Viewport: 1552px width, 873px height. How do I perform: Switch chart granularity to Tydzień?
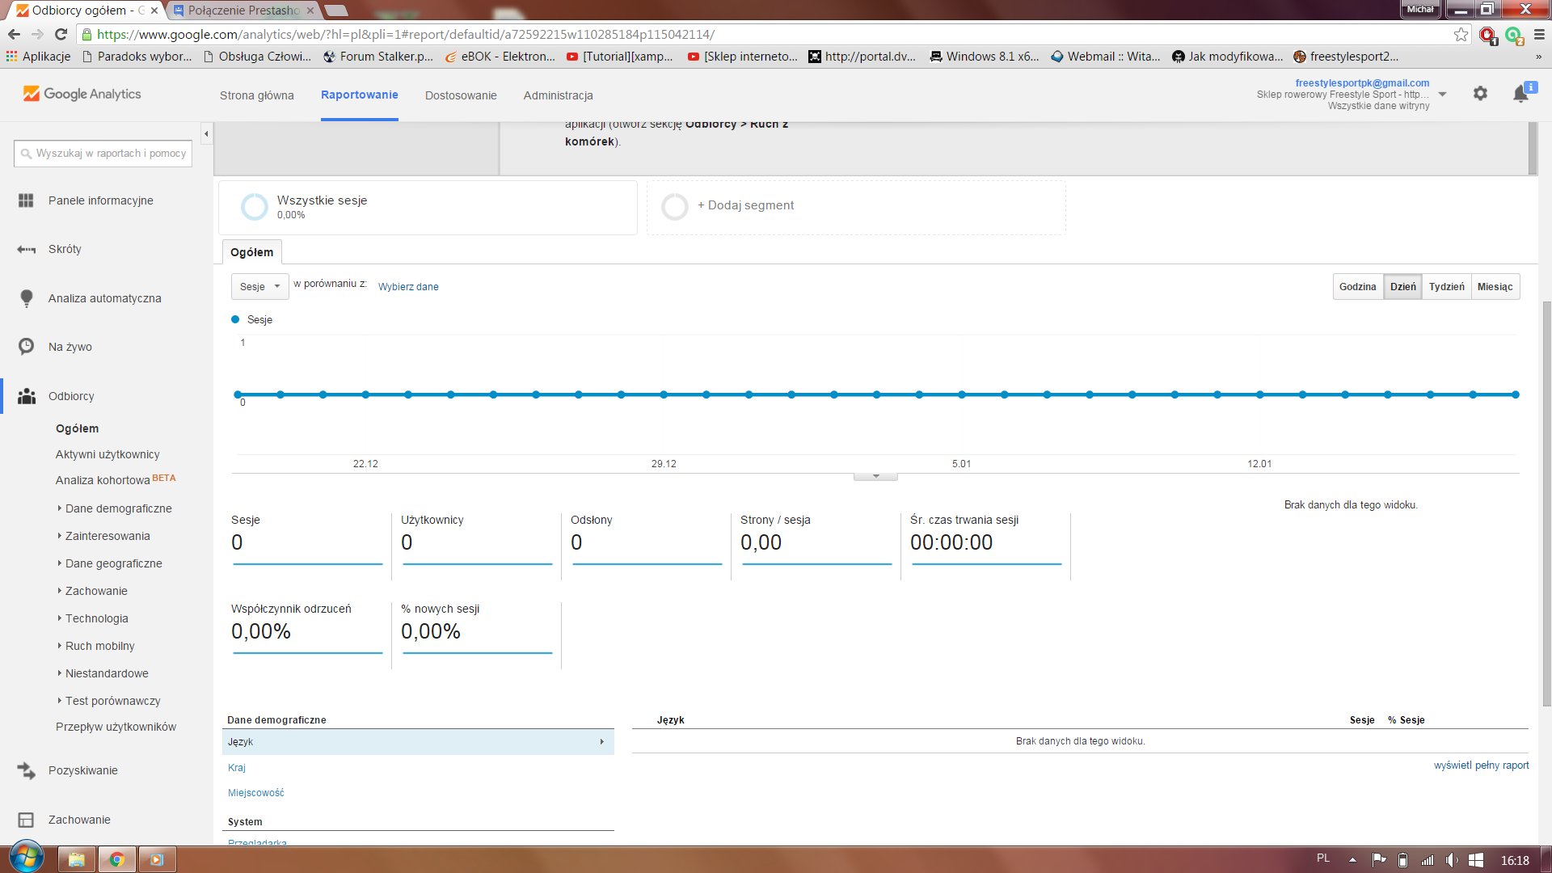[1446, 287]
